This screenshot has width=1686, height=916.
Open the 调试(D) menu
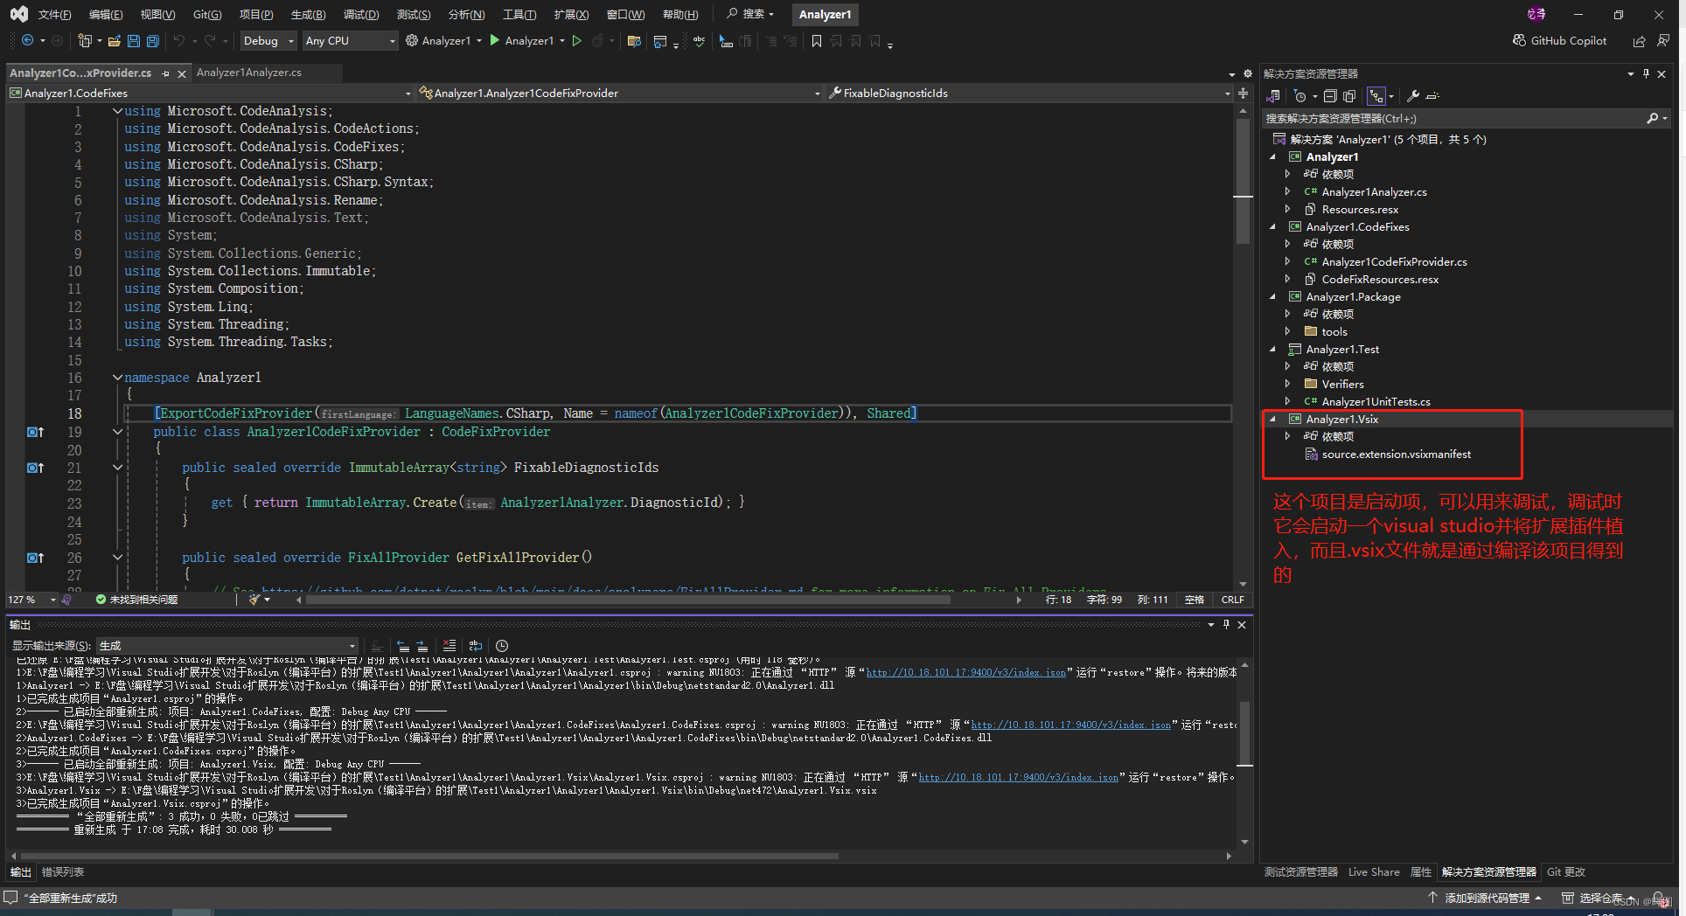pos(361,14)
